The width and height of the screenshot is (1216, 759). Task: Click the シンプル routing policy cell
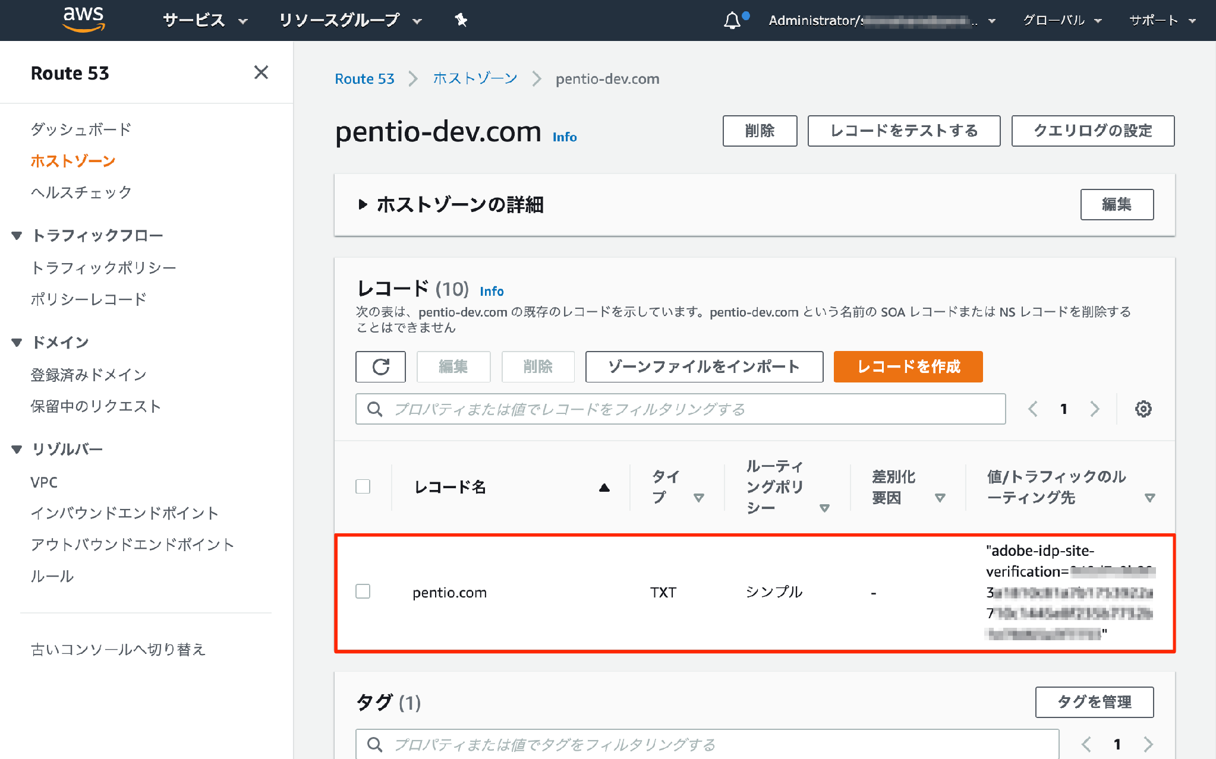click(x=774, y=592)
